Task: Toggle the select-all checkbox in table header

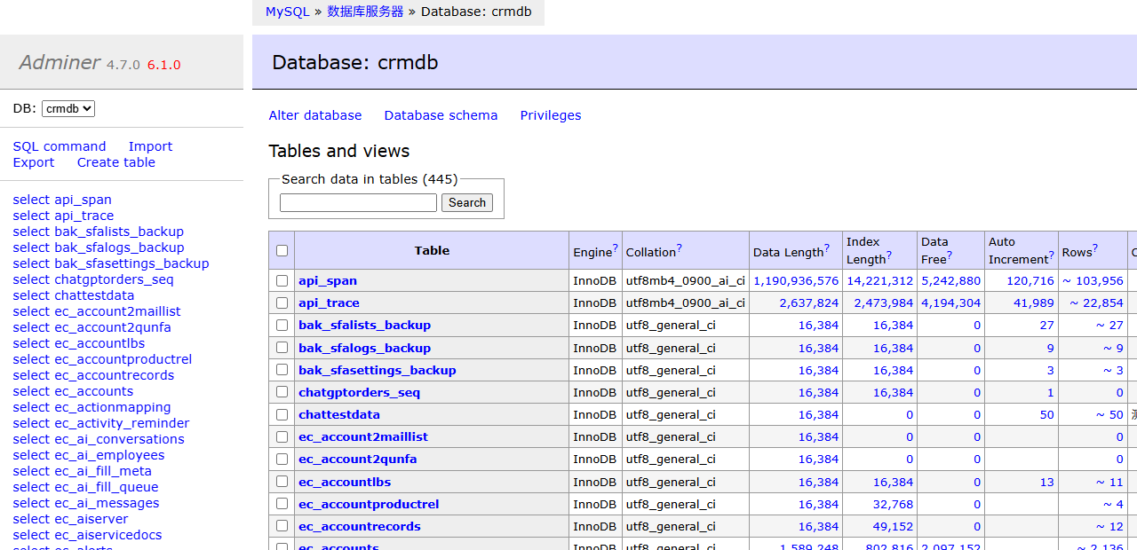Action: (282, 250)
